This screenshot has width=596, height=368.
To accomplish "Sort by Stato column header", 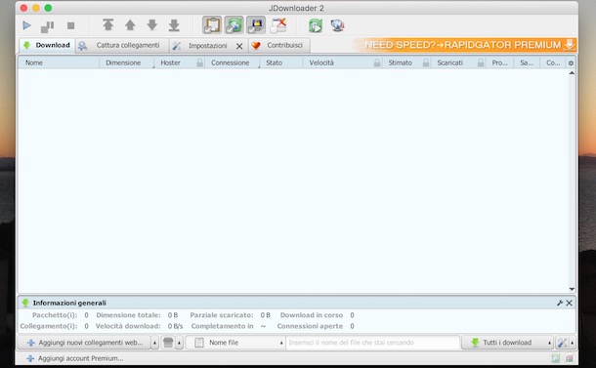I will pos(280,62).
